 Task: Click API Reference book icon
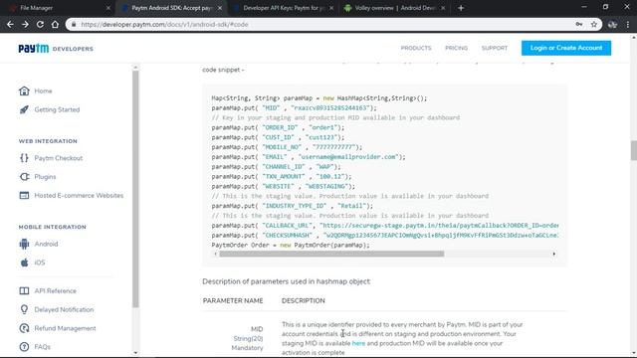(24, 290)
